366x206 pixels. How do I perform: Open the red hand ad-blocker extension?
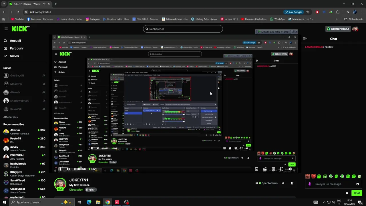pos(317,12)
